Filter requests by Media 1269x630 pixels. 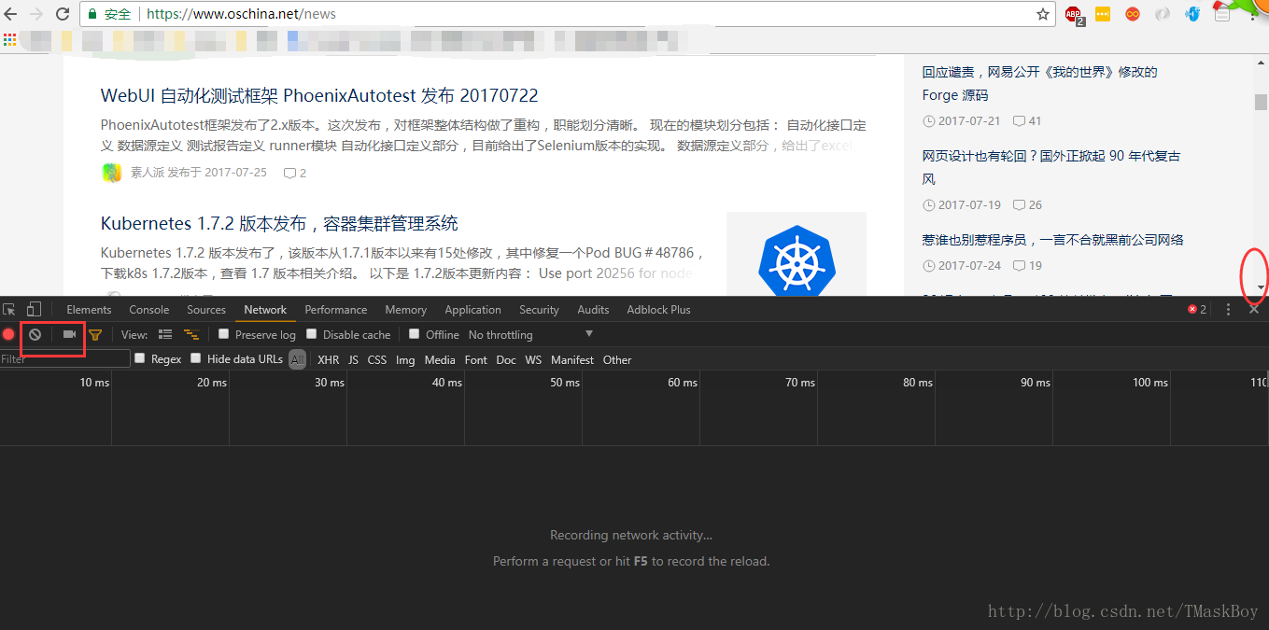click(440, 359)
